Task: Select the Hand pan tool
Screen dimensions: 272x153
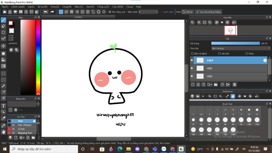Action: click(x=3, y=132)
